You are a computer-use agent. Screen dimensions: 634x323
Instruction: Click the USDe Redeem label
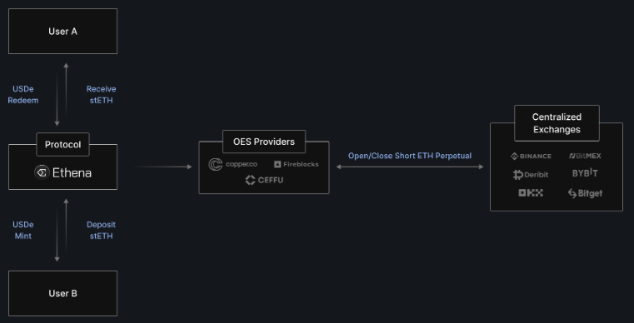click(x=23, y=95)
